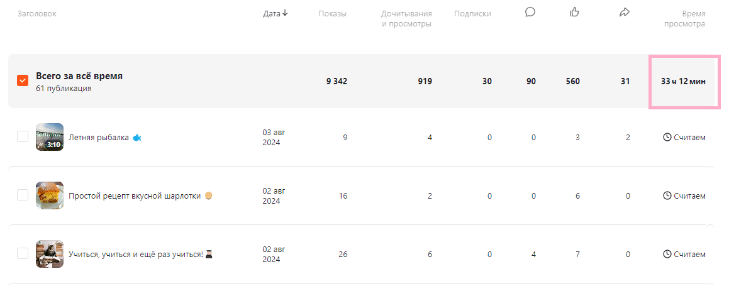The width and height of the screenshot is (729, 286).
Task: Tick the checkbox for Летняя рыбалка
Action: point(23,136)
